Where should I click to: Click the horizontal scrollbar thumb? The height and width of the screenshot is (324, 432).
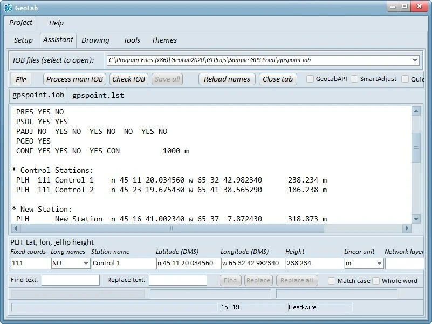point(172,228)
